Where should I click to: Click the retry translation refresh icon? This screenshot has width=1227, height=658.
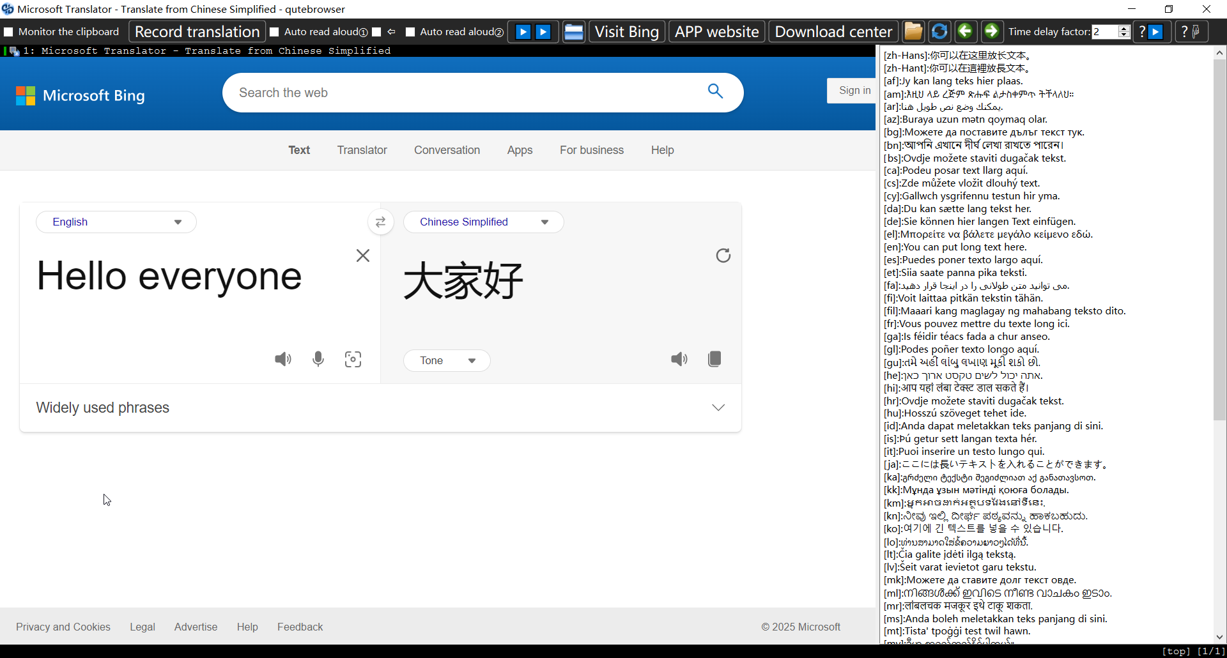(x=723, y=256)
